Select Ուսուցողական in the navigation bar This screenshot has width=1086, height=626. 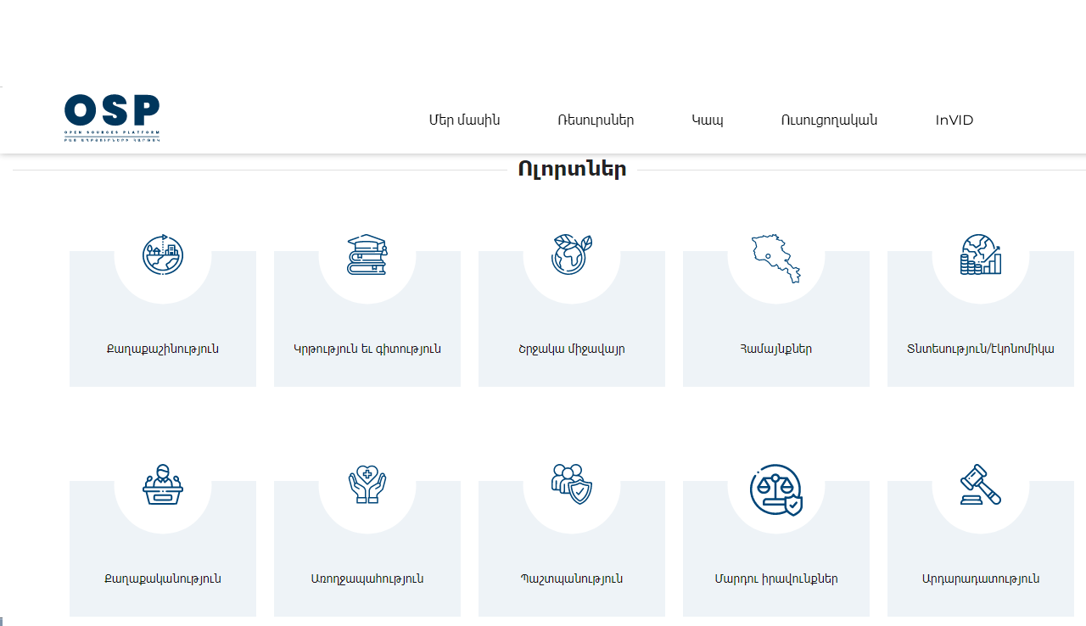(829, 120)
